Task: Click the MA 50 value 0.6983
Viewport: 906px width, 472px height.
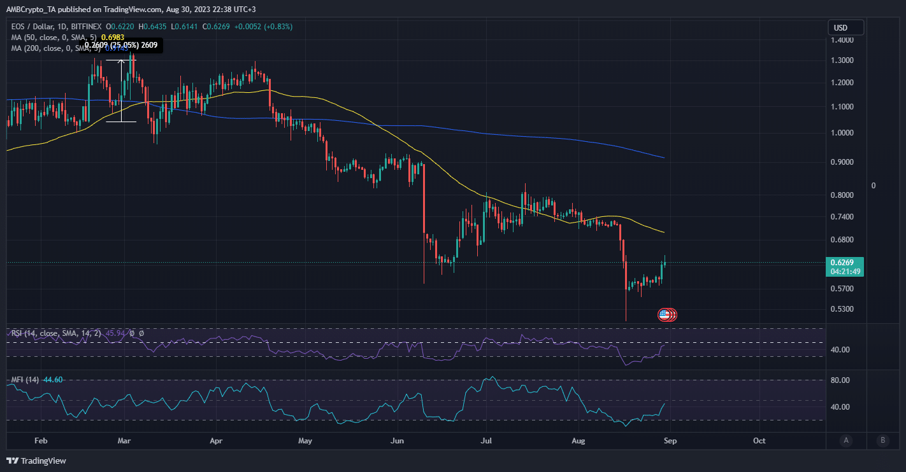Action: 113,38
